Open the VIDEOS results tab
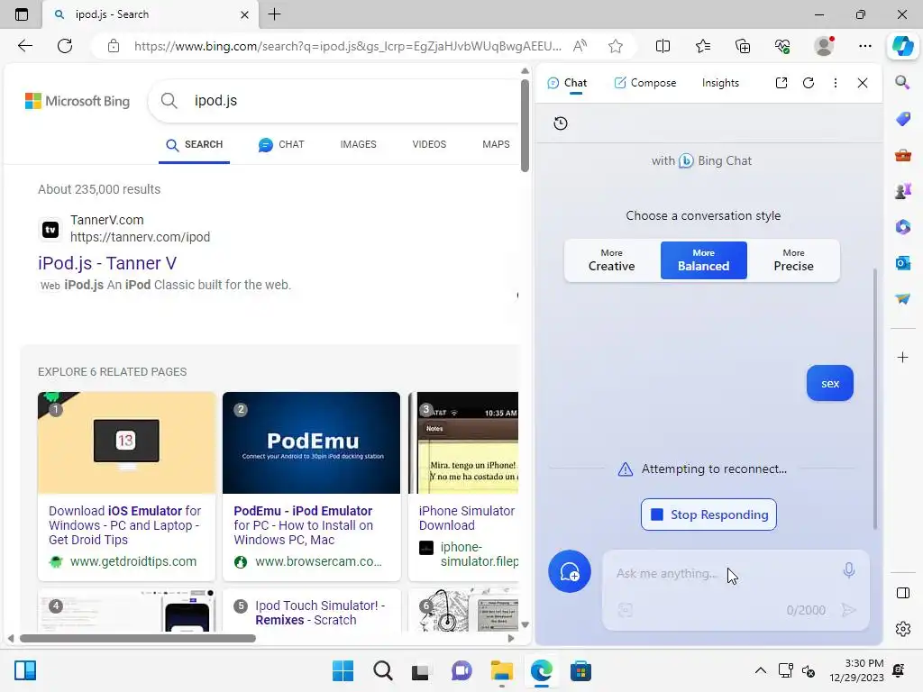 429,144
